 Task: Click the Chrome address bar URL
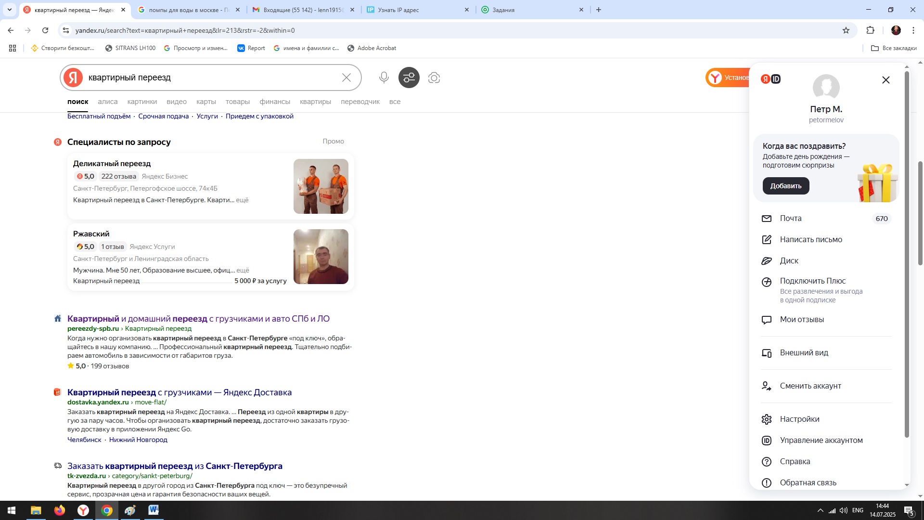(185, 30)
